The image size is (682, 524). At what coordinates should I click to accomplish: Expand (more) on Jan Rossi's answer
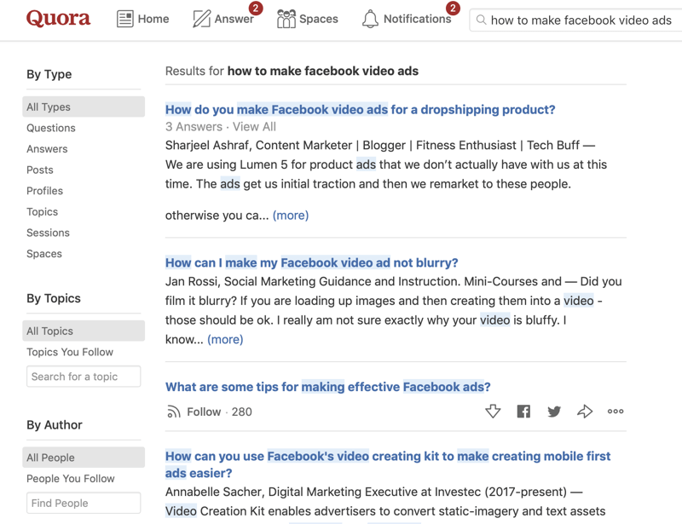[225, 339]
